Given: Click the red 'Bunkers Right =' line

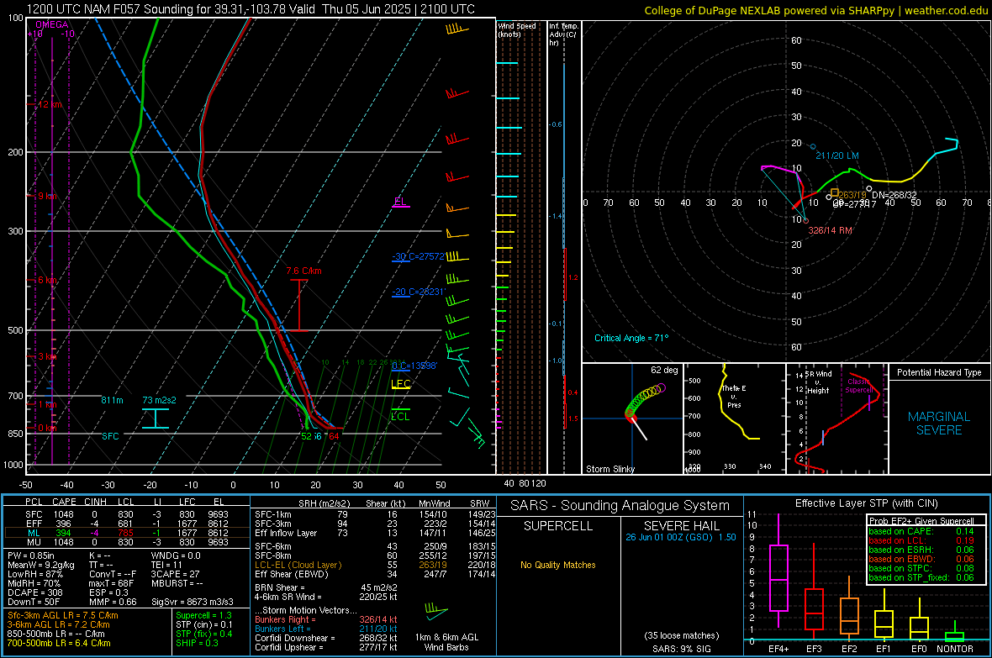Looking at the screenshot, I should 326,619.
